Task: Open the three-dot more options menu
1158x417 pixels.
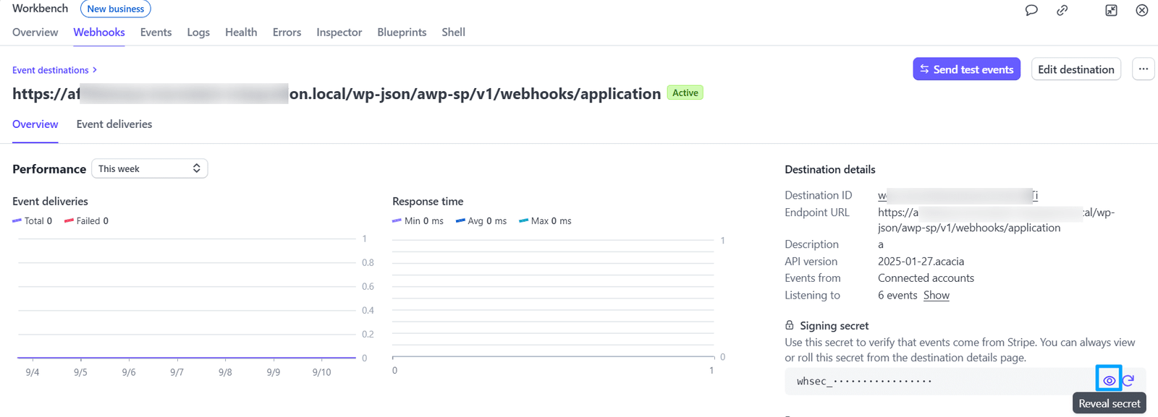Action: coord(1143,69)
